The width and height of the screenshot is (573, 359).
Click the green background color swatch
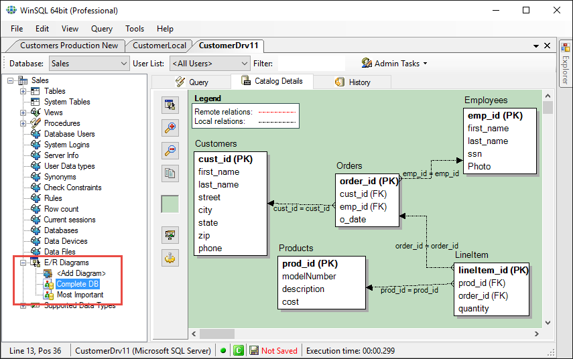click(x=170, y=204)
